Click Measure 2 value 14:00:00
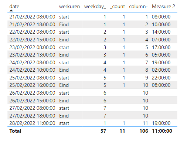 tap(161, 32)
